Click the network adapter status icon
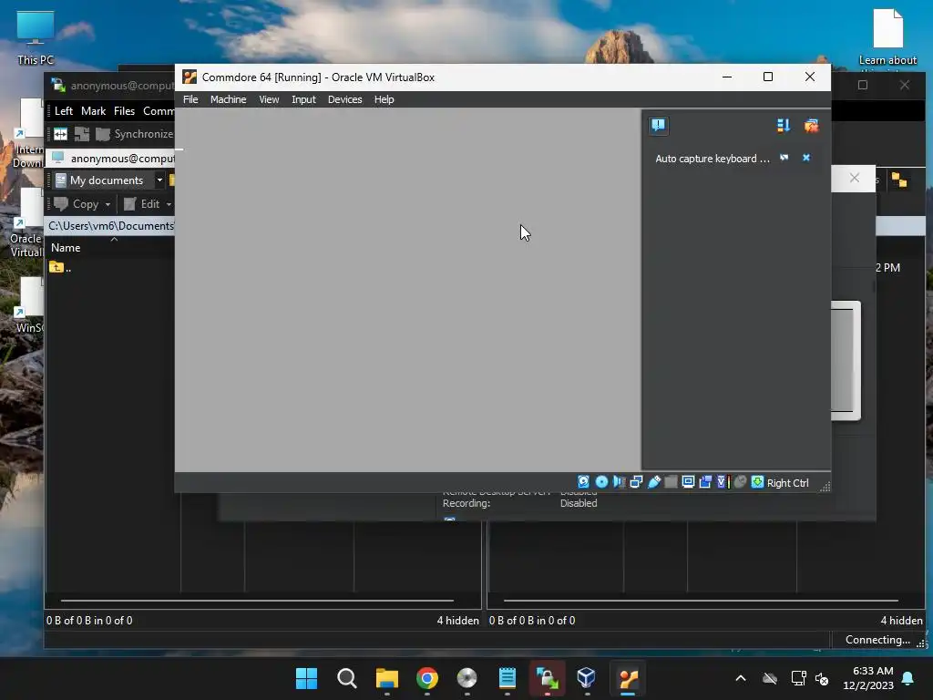The image size is (933, 700). tap(636, 482)
